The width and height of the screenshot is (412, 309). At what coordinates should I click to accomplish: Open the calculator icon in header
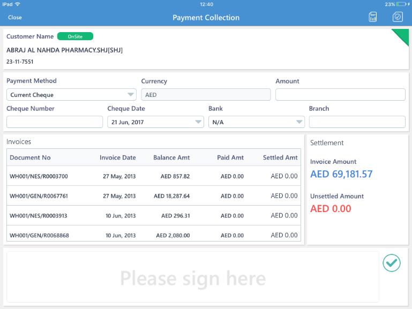pyautogui.click(x=372, y=17)
